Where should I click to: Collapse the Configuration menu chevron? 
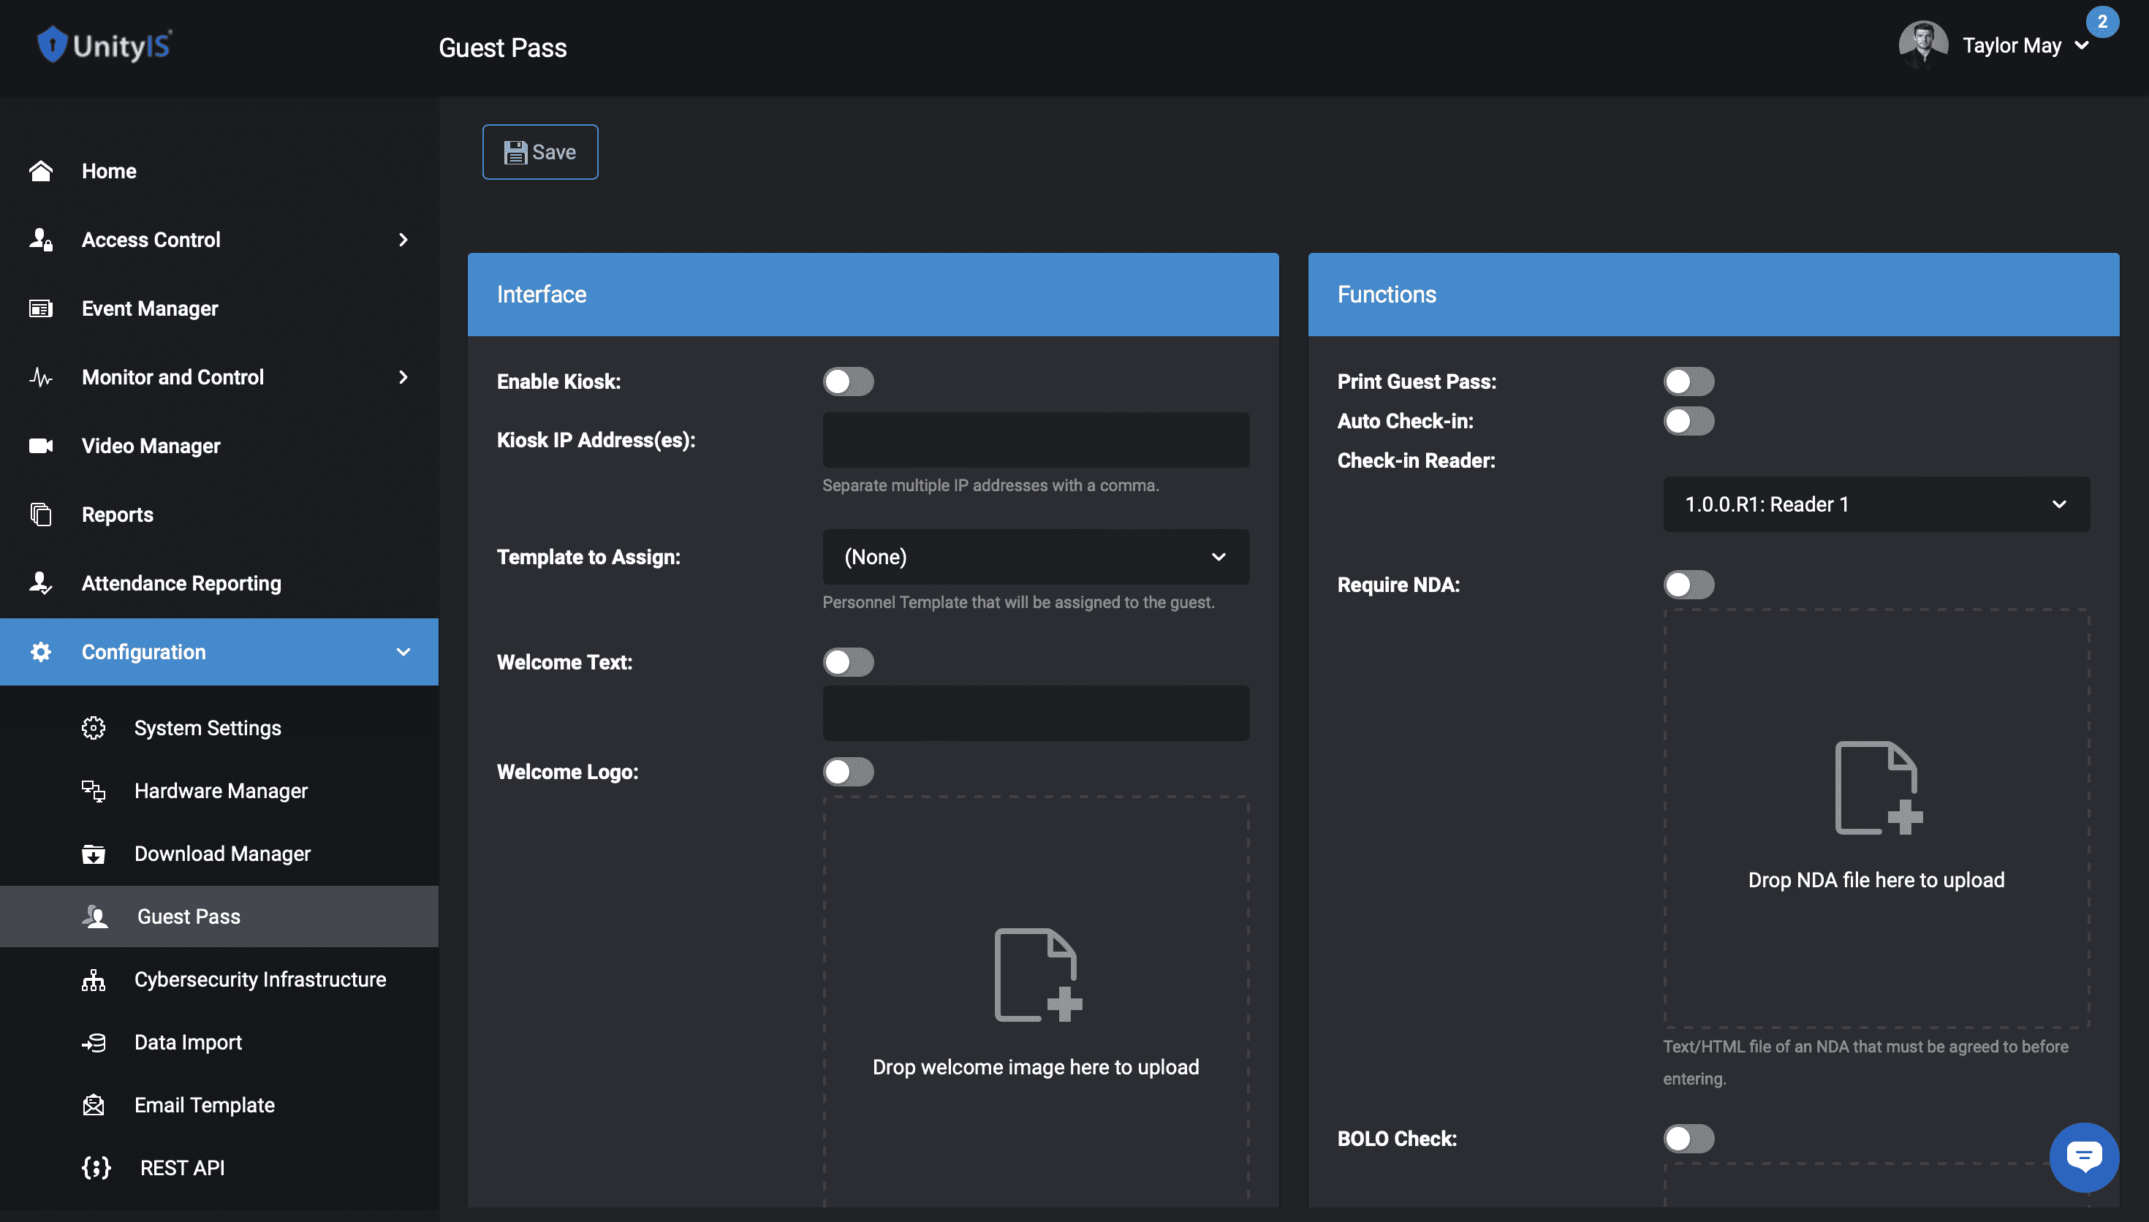(403, 652)
